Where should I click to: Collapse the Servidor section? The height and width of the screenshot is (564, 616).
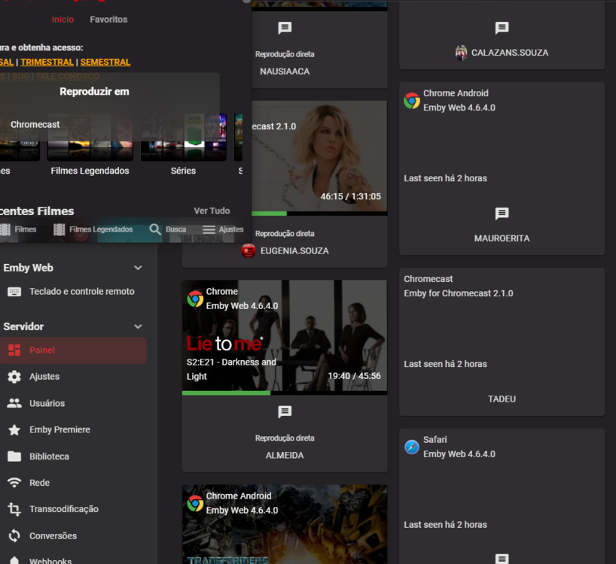coord(138,326)
